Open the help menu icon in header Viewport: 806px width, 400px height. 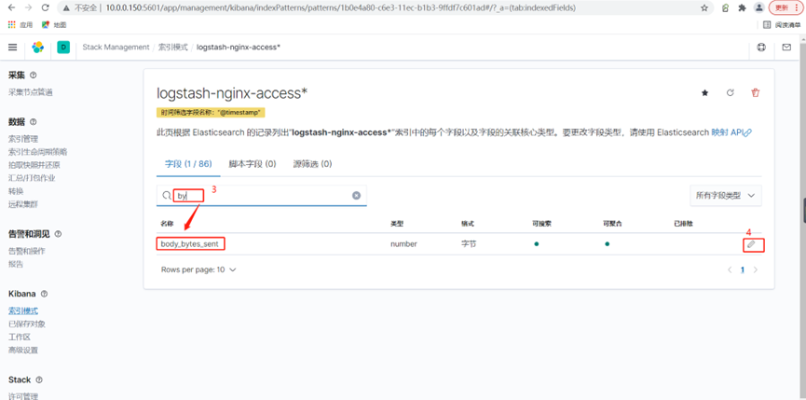point(761,47)
